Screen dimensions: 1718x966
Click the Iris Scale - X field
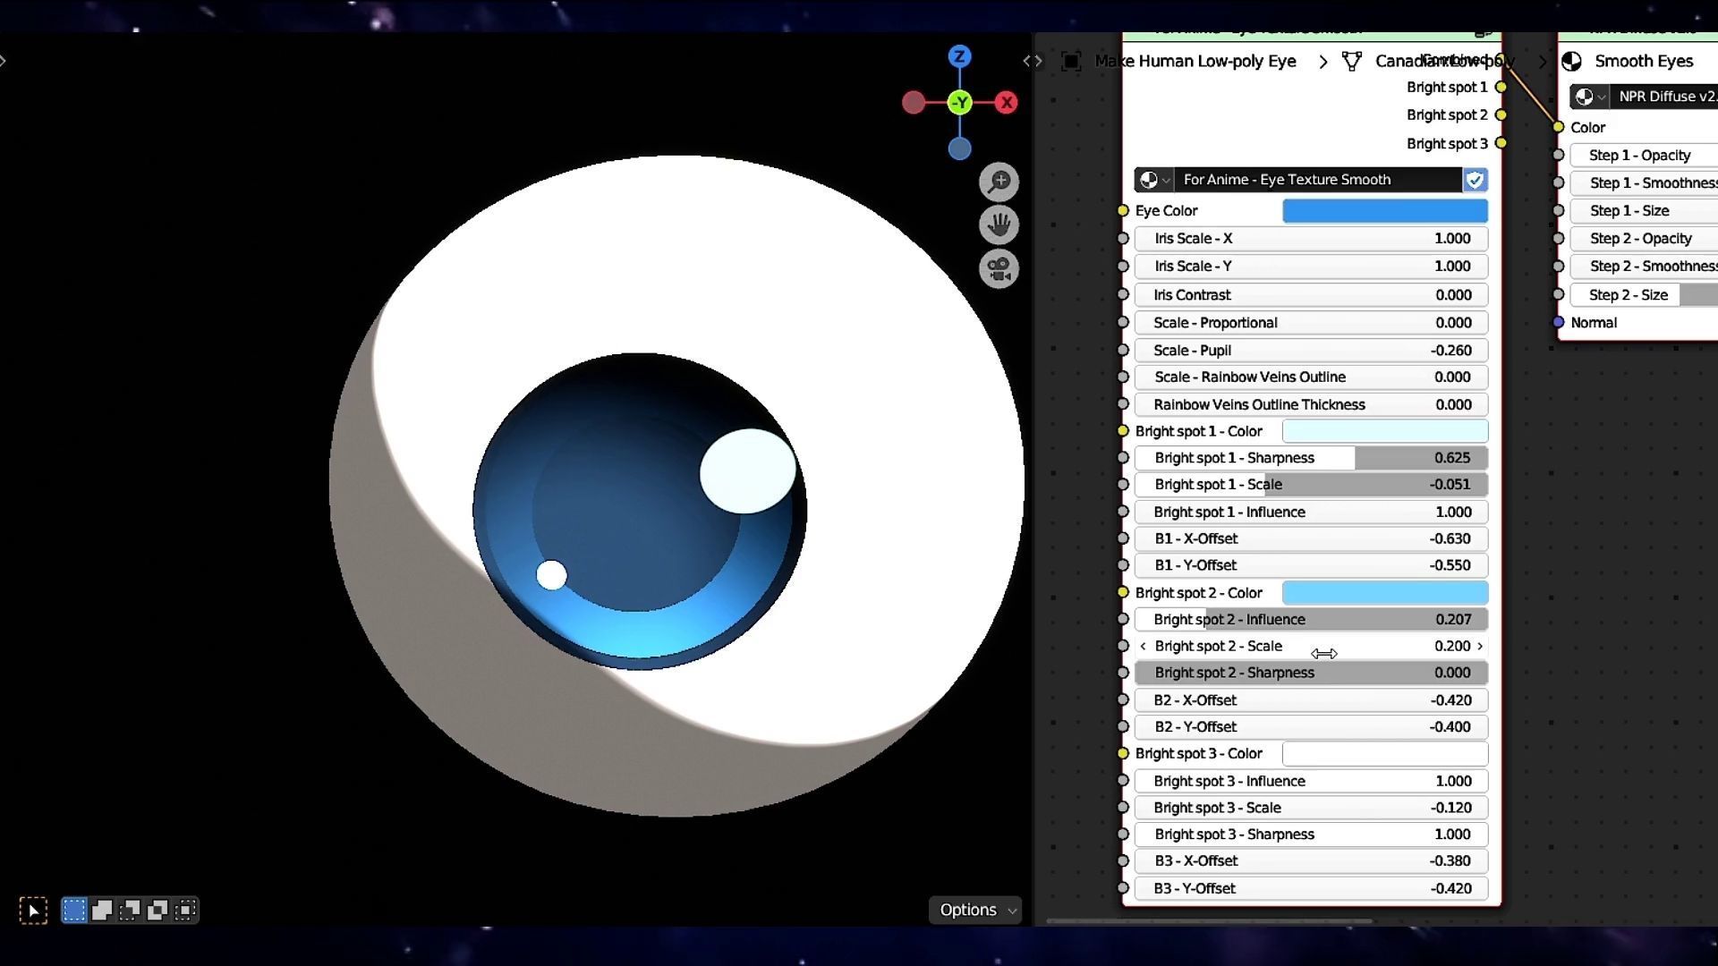click(x=1312, y=239)
